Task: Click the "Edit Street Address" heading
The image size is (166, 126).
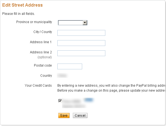Action: click(x=22, y=5)
